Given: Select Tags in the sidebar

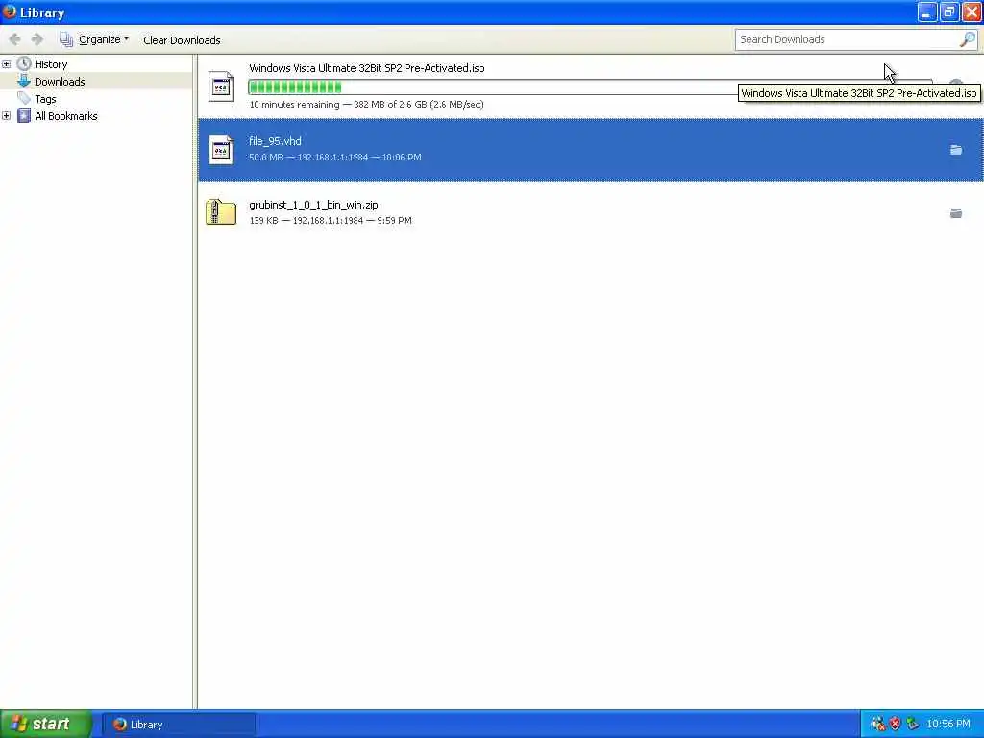Looking at the screenshot, I should pos(45,99).
